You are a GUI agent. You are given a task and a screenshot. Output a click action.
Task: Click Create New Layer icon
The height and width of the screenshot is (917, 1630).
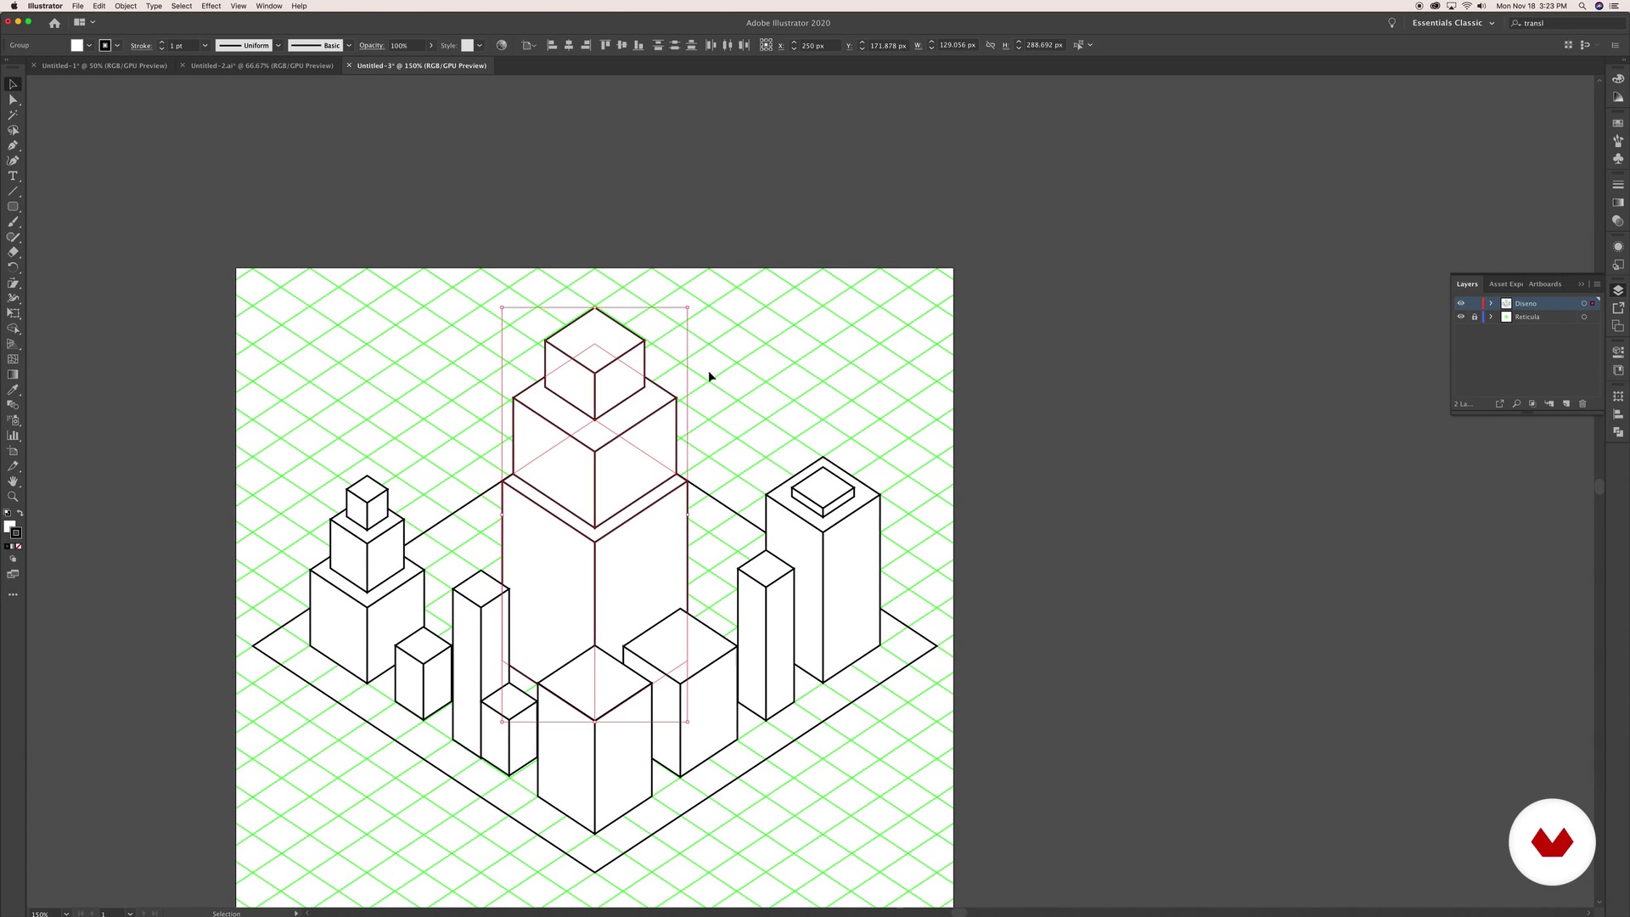(1566, 404)
